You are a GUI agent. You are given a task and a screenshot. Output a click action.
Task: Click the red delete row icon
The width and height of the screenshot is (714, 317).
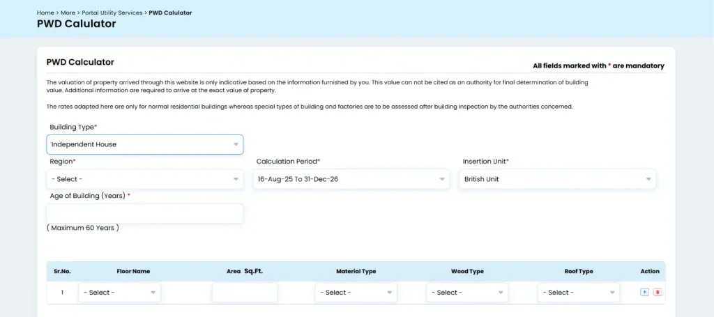coord(657,293)
